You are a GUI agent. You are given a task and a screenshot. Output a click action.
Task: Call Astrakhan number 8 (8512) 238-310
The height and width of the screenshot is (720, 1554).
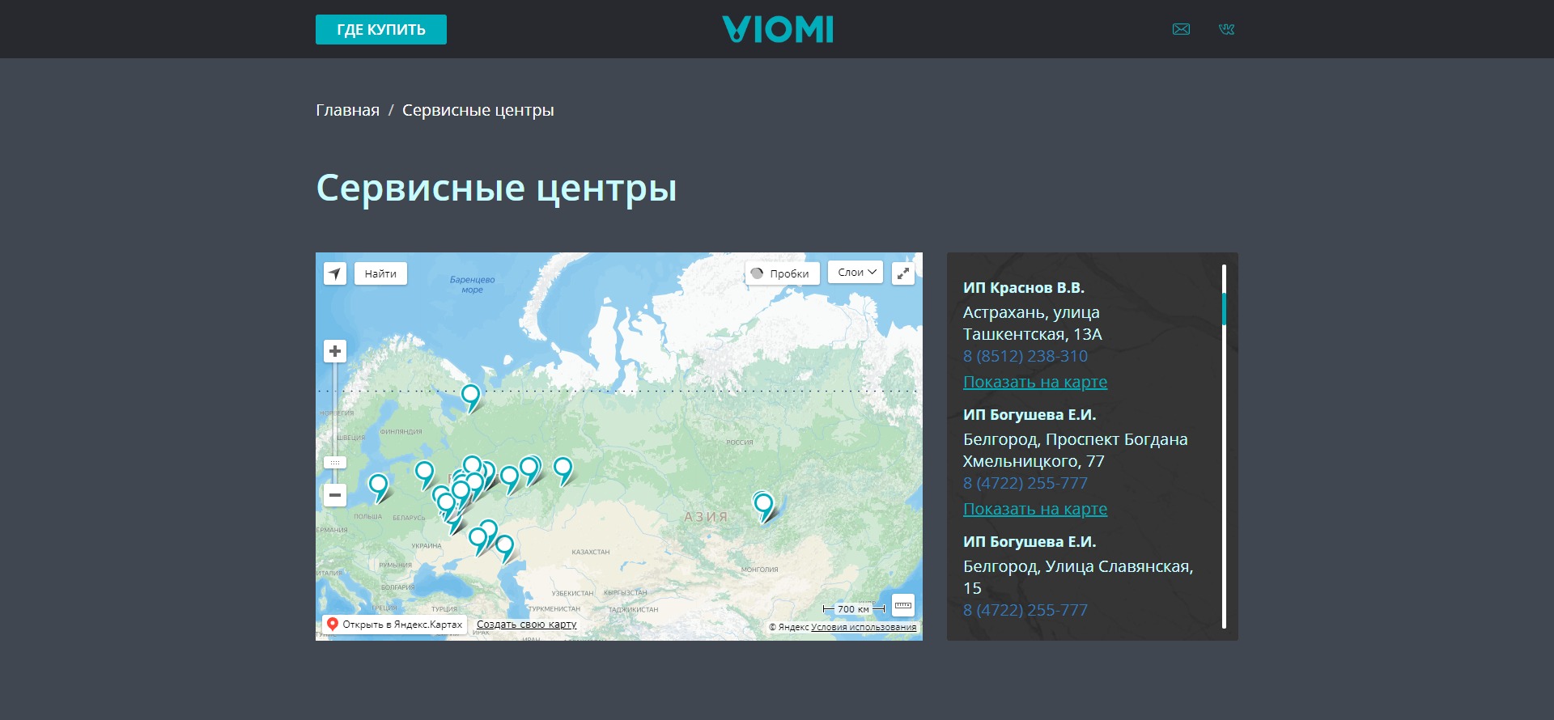pos(1025,356)
